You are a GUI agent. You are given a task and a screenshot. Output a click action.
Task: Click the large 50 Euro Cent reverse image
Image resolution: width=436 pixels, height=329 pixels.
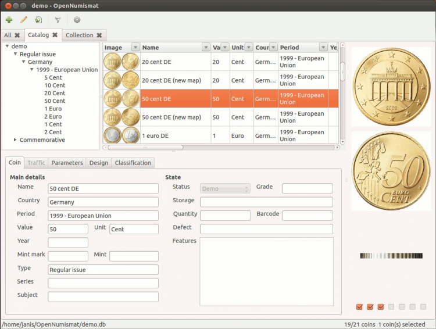click(x=391, y=171)
